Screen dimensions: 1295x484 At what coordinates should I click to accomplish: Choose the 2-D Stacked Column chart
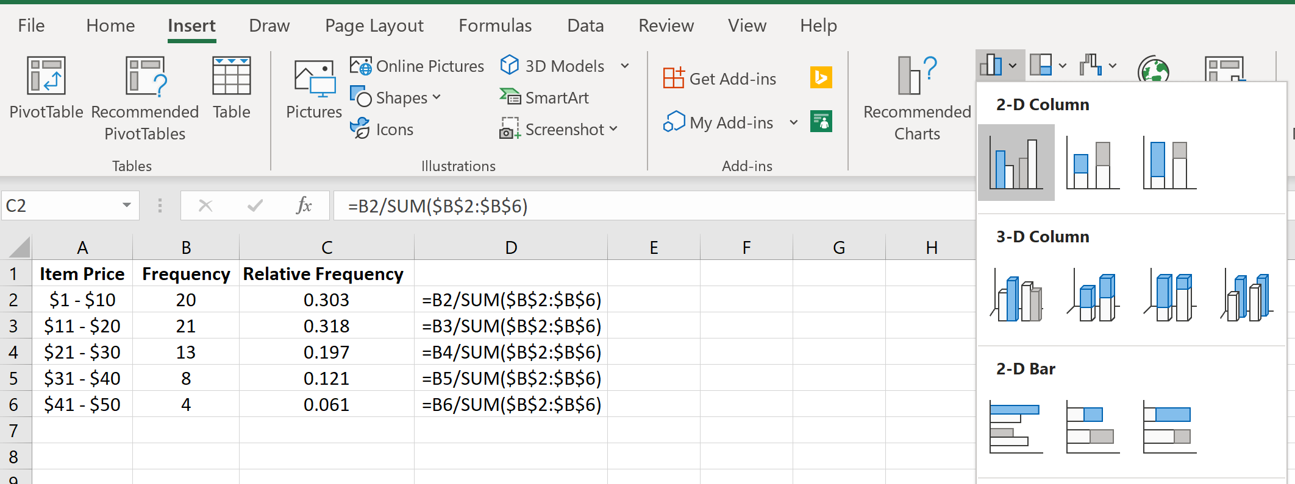(x=1093, y=163)
